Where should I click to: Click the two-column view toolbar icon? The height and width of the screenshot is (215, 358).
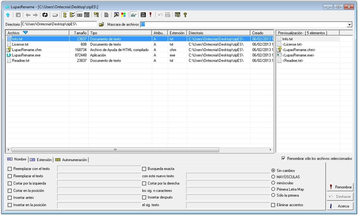coord(79,15)
